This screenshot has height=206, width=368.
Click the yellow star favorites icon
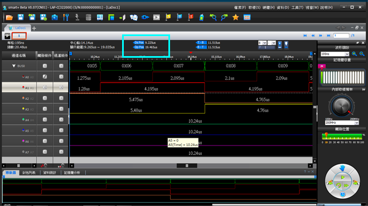235,18
